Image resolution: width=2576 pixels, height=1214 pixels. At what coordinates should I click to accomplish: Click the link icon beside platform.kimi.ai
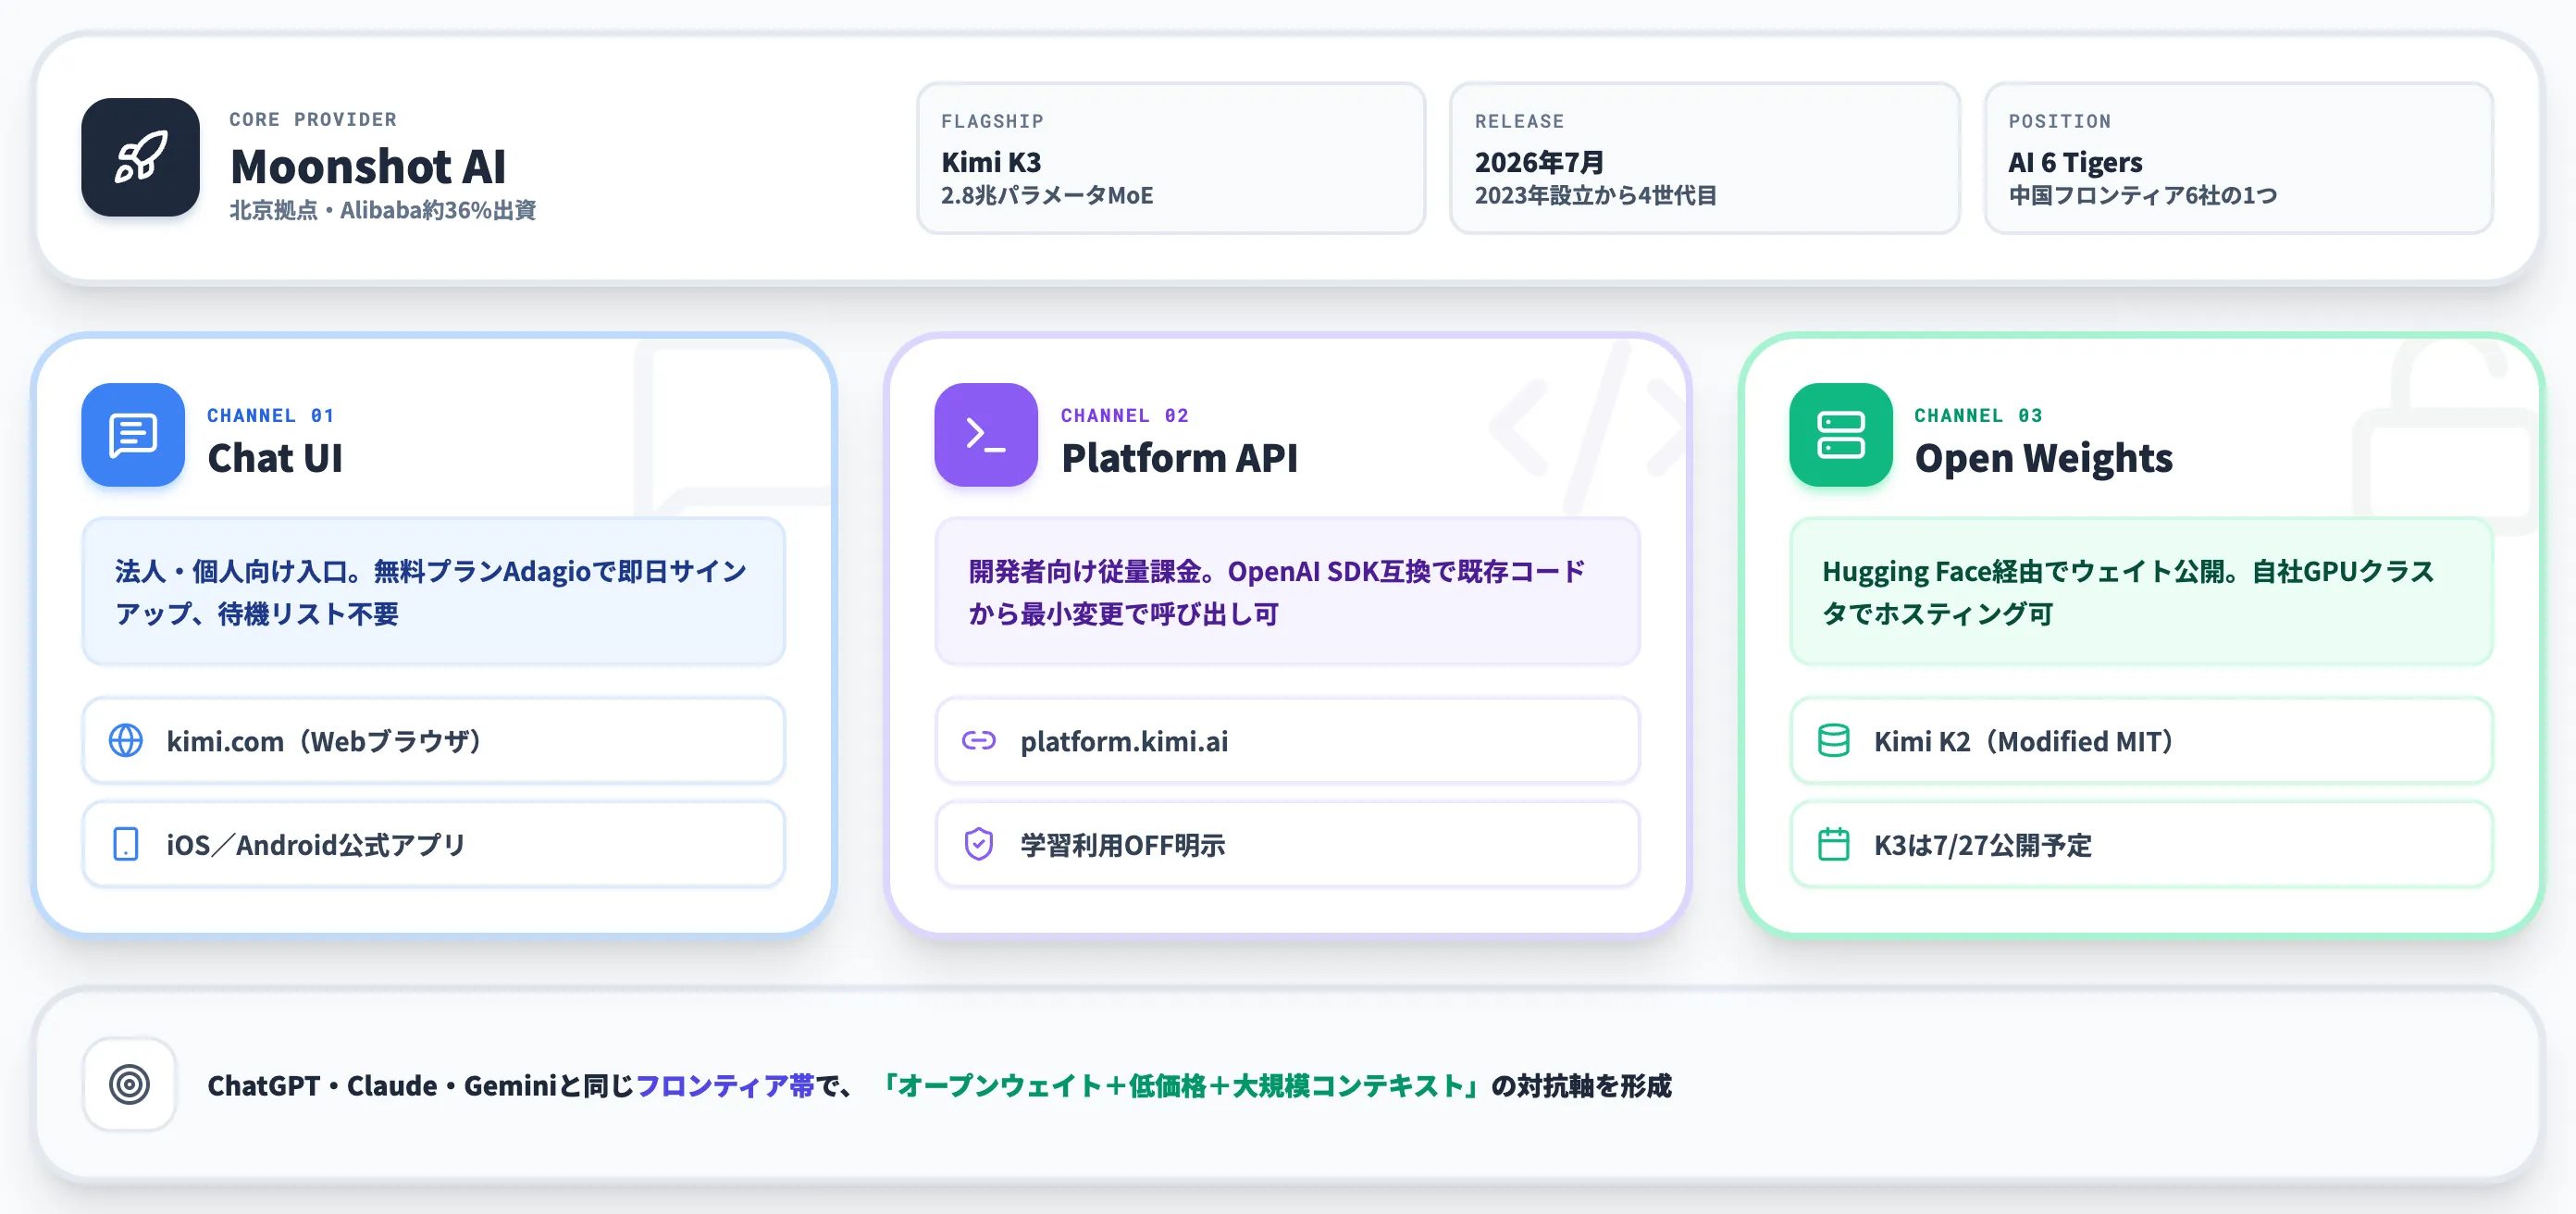(x=979, y=740)
